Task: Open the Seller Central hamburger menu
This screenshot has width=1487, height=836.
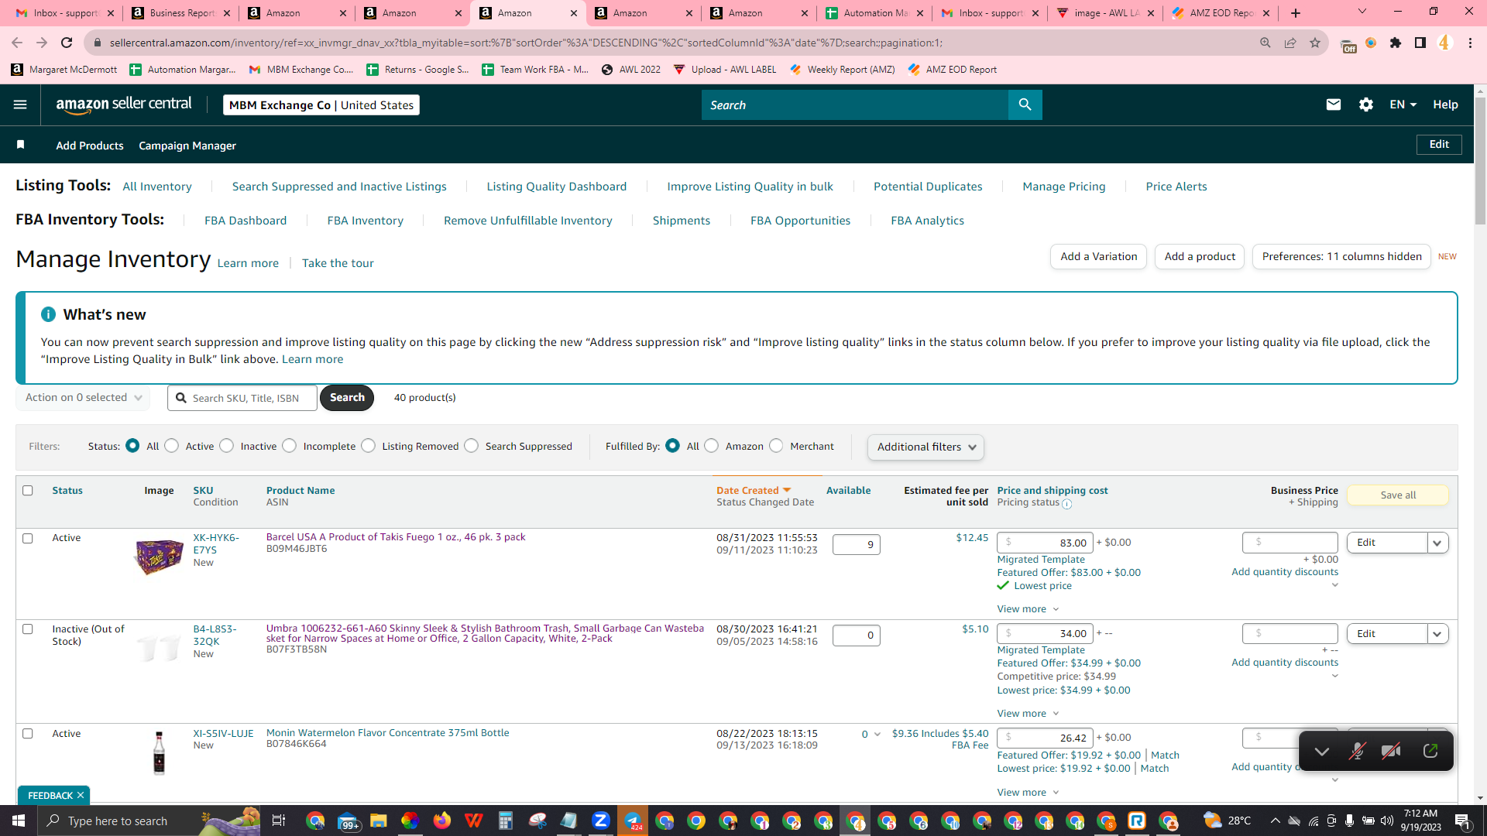Action: (x=20, y=104)
